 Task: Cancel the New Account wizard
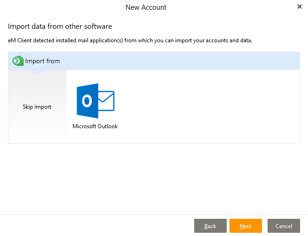pyautogui.click(x=284, y=226)
